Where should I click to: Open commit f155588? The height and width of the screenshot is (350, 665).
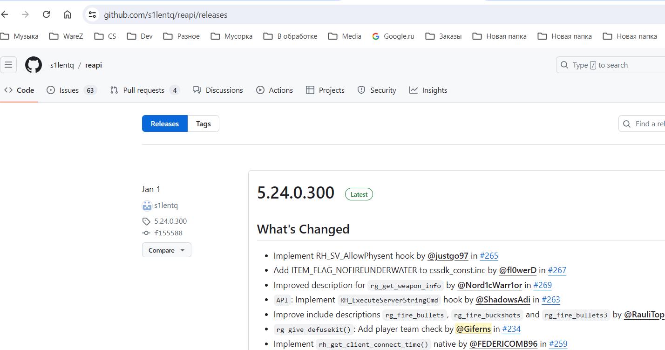click(x=169, y=233)
